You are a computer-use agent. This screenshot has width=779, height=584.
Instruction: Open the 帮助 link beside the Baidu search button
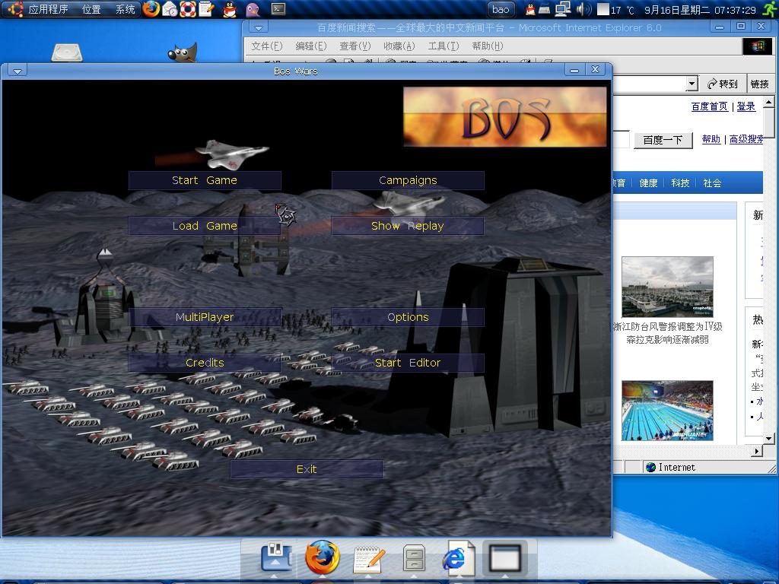[711, 139]
